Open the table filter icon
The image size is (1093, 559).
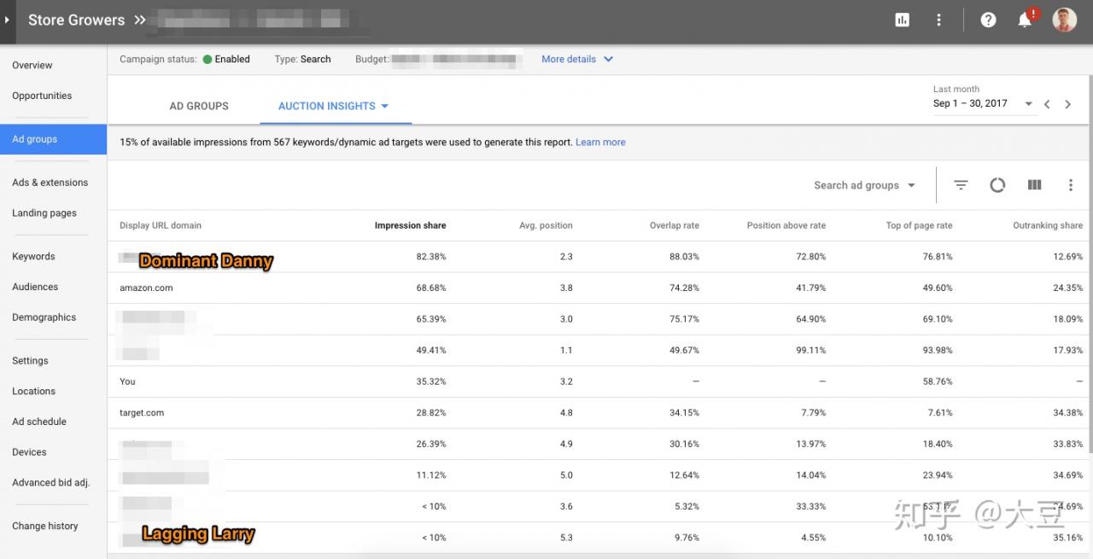pos(961,185)
